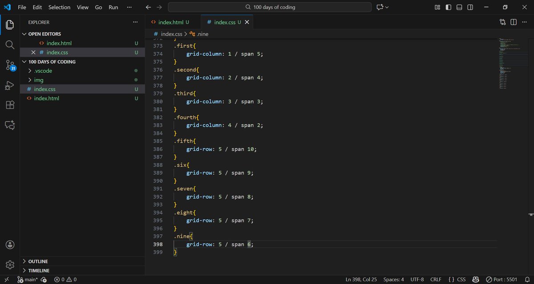Open the Chat view in activity bar

pyautogui.click(x=10, y=125)
